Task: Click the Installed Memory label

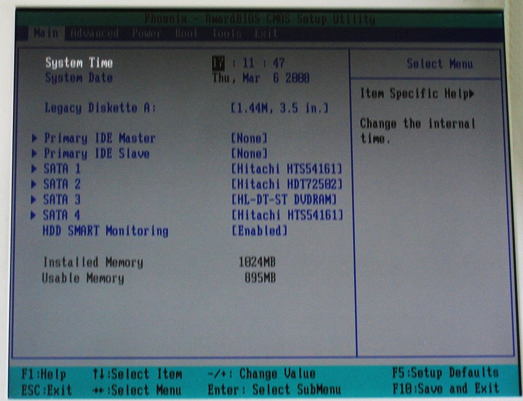Action: [93, 262]
